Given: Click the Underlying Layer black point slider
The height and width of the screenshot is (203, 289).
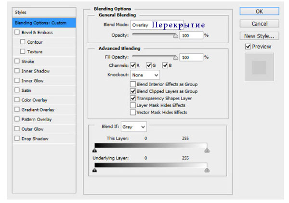Looking at the screenshot, I should click(94, 170).
